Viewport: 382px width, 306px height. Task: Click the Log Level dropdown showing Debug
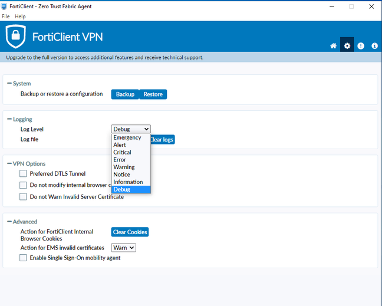pyautogui.click(x=131, y=129)
